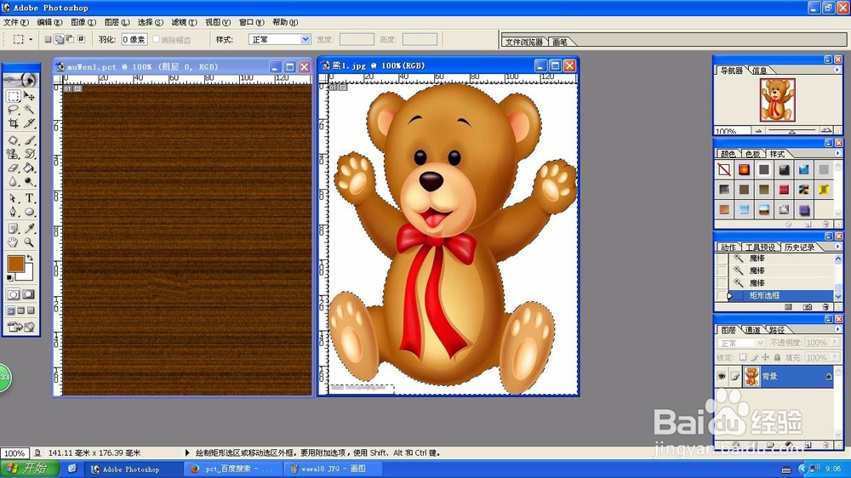This screenshot has height=478, width=851.
Task: Select the Clone Stamp tool
Action: point(14,154)
